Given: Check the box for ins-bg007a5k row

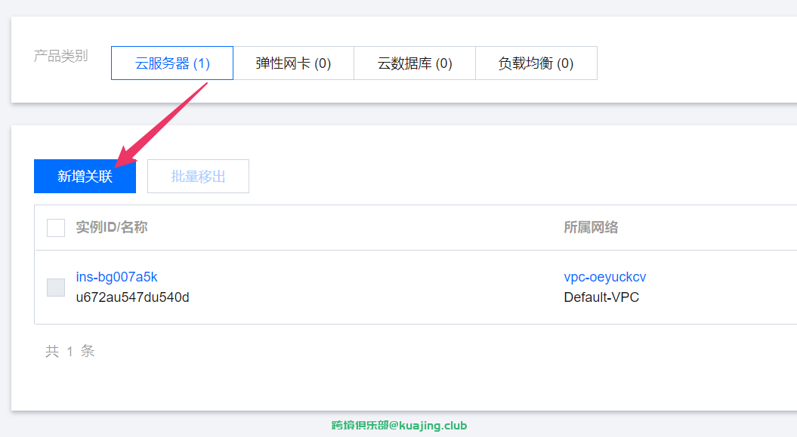Looking at the screenshot, I should (x=56, y=288).
